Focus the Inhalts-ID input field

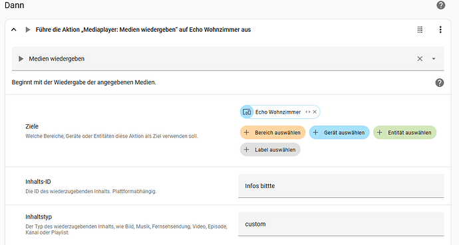point(341,186)
